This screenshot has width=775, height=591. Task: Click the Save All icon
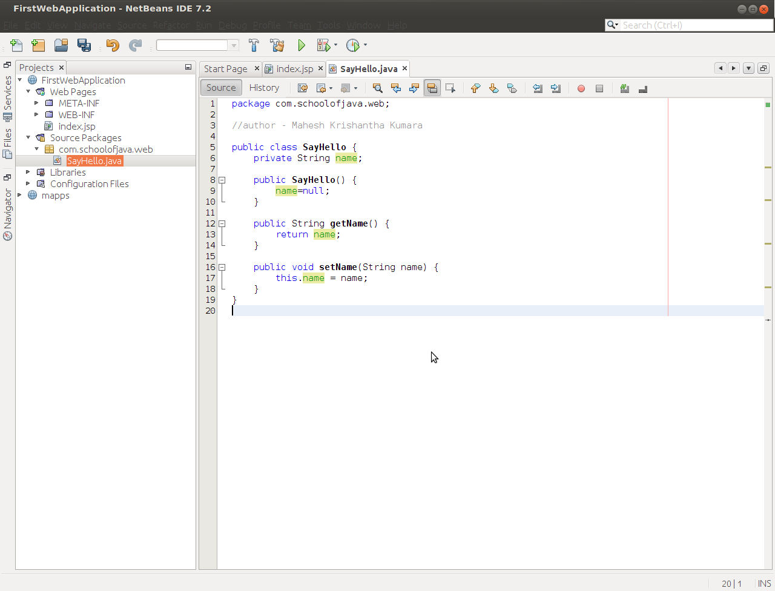[84, 45]
